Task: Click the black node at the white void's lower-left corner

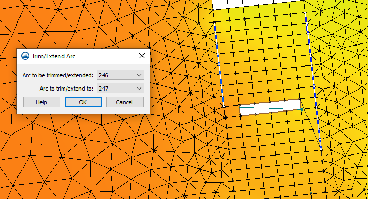Action: [240, 116]
